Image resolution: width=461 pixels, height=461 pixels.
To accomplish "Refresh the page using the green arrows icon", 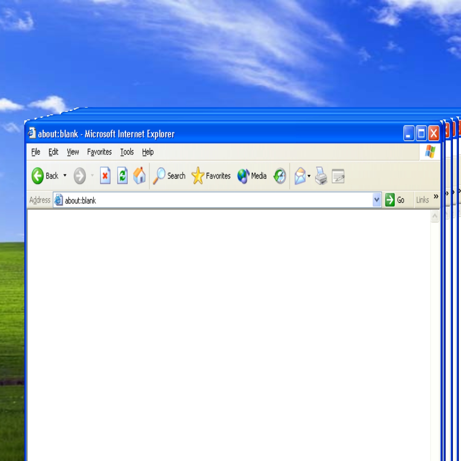I will [123, 175].
